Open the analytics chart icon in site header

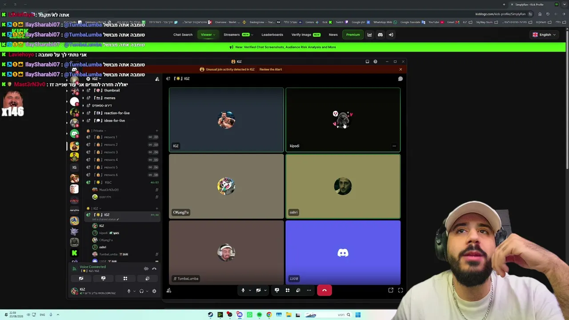click(x=369, y=35)
